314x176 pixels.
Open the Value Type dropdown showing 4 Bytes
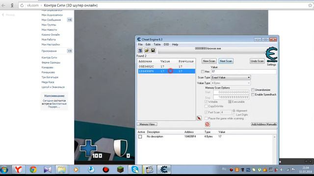[231, 83]
